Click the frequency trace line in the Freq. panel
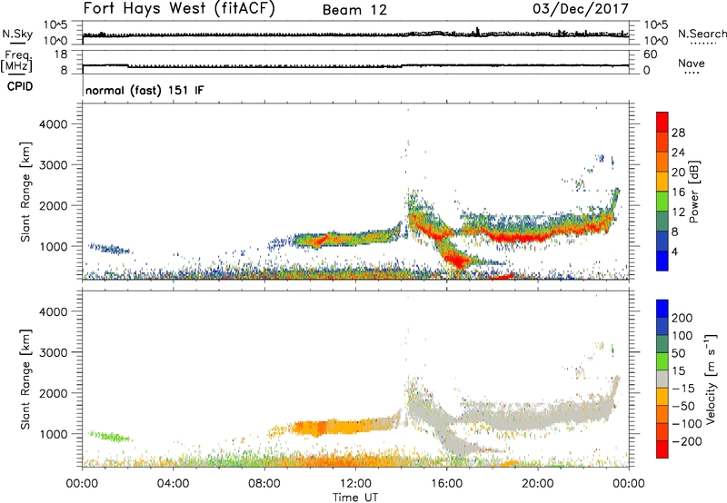 click(355, 65)
